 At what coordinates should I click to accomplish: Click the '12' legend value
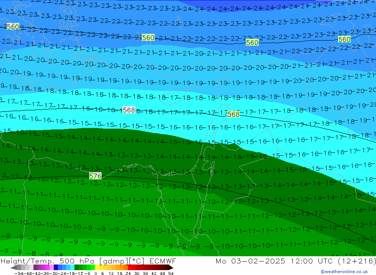tap(111, 273)
